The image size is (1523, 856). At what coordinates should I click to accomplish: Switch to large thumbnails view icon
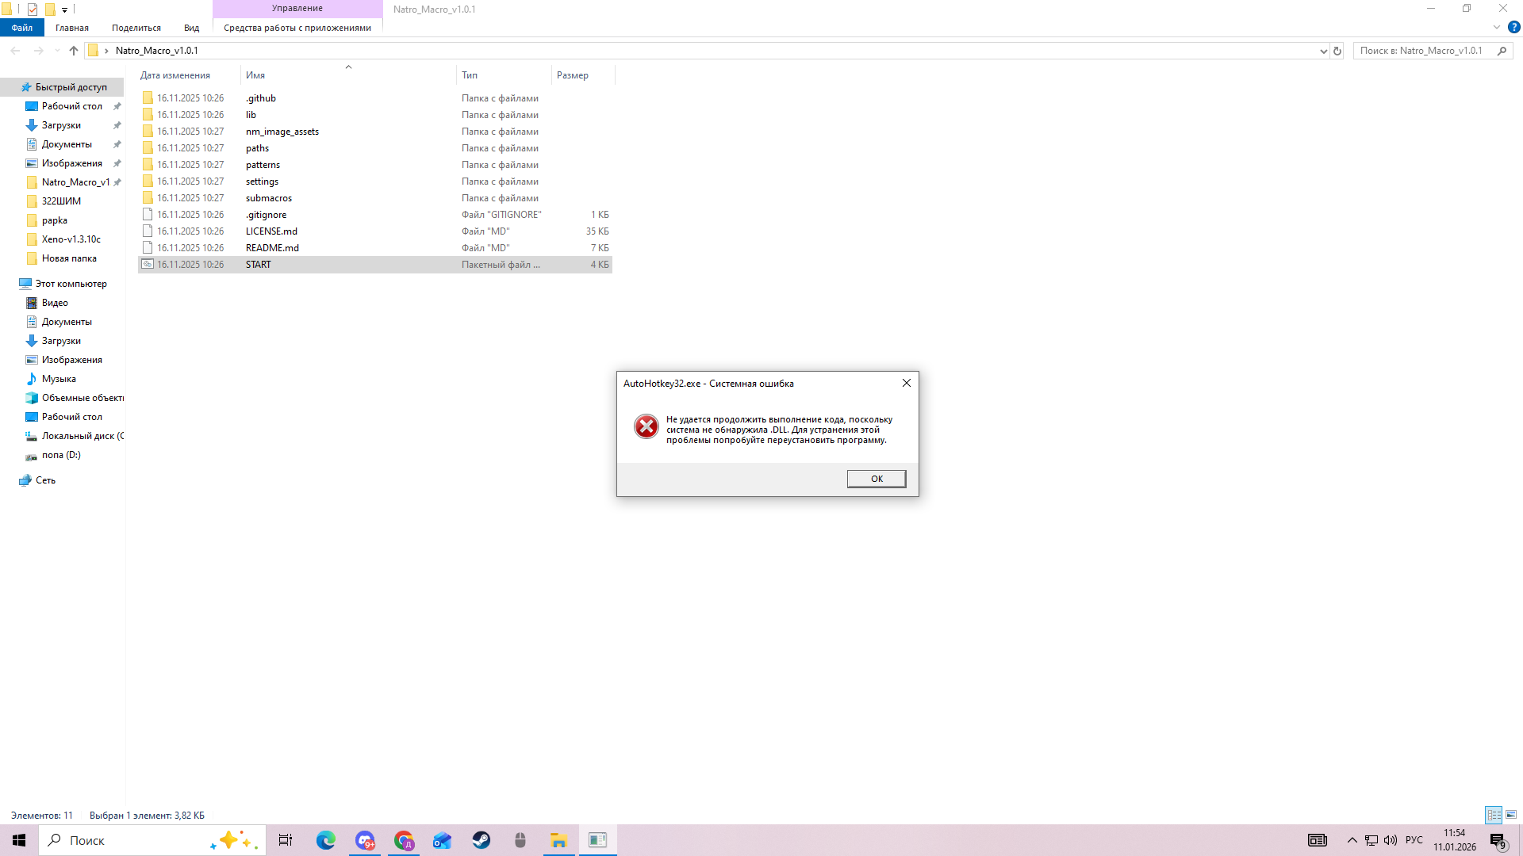point(1511,815)
